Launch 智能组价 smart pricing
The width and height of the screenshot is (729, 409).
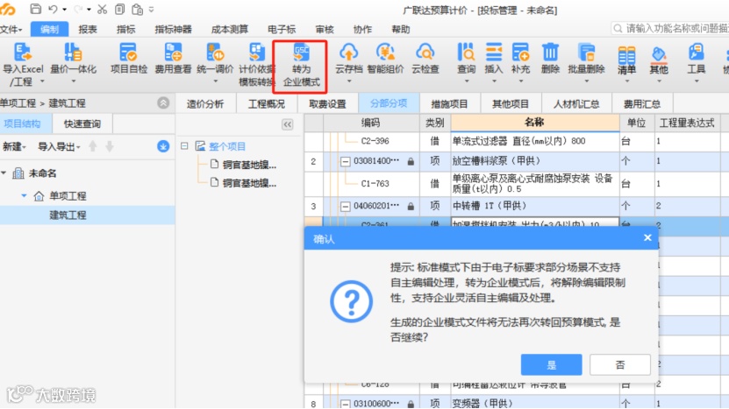tap(385, 59)
